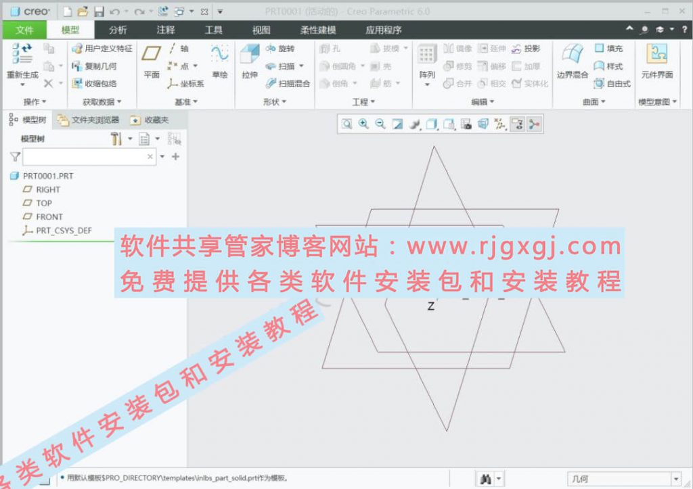Click the zoom in icon in graphics toolbar
Viewport: 693px width, 489px height.
363,124
